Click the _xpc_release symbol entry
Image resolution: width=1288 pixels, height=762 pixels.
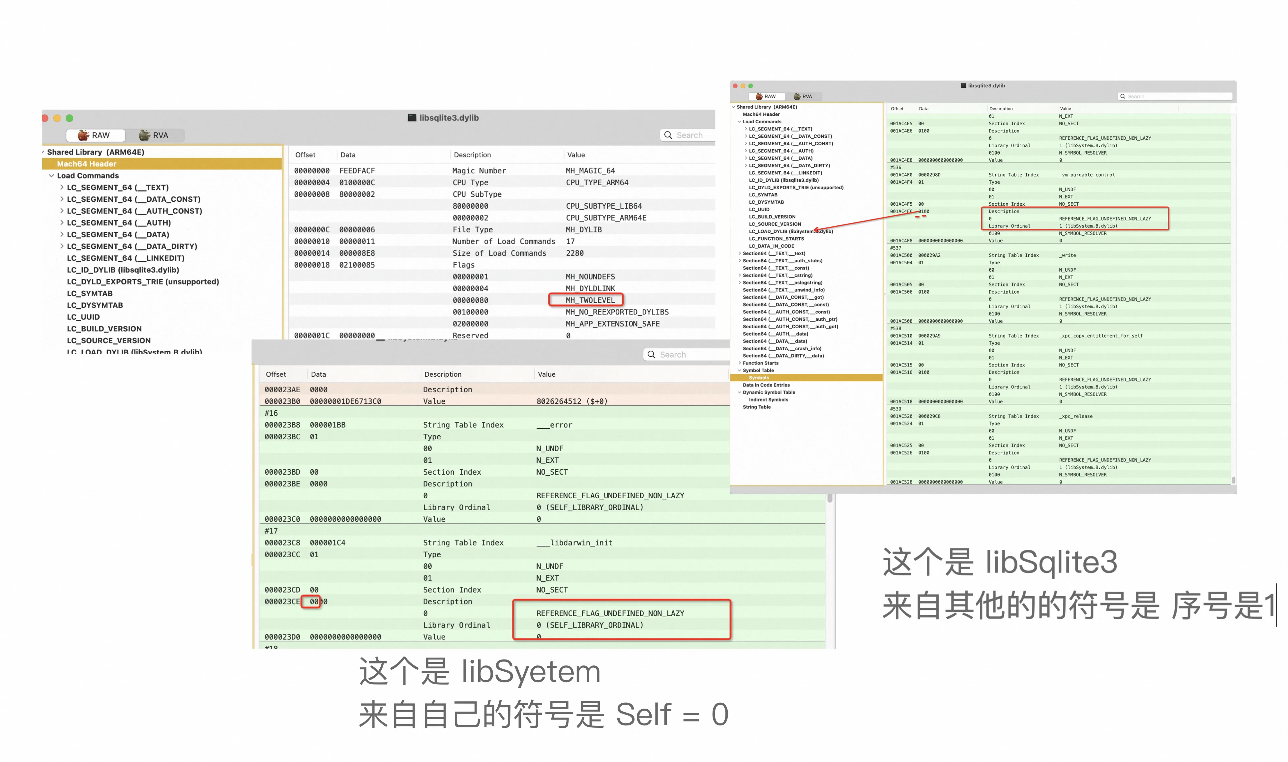click(1075, 416)
